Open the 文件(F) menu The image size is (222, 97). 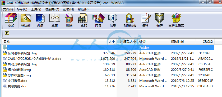(x=8, y=9)
